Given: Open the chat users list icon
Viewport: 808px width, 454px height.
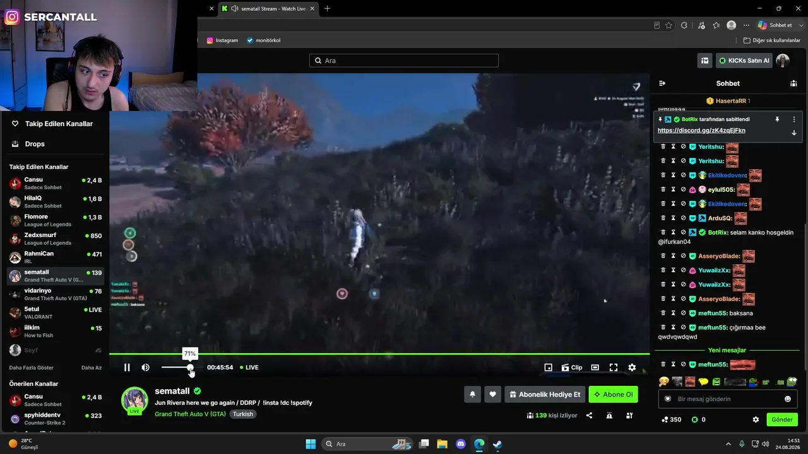Looking at the screenshot, I should pos(793,83).
